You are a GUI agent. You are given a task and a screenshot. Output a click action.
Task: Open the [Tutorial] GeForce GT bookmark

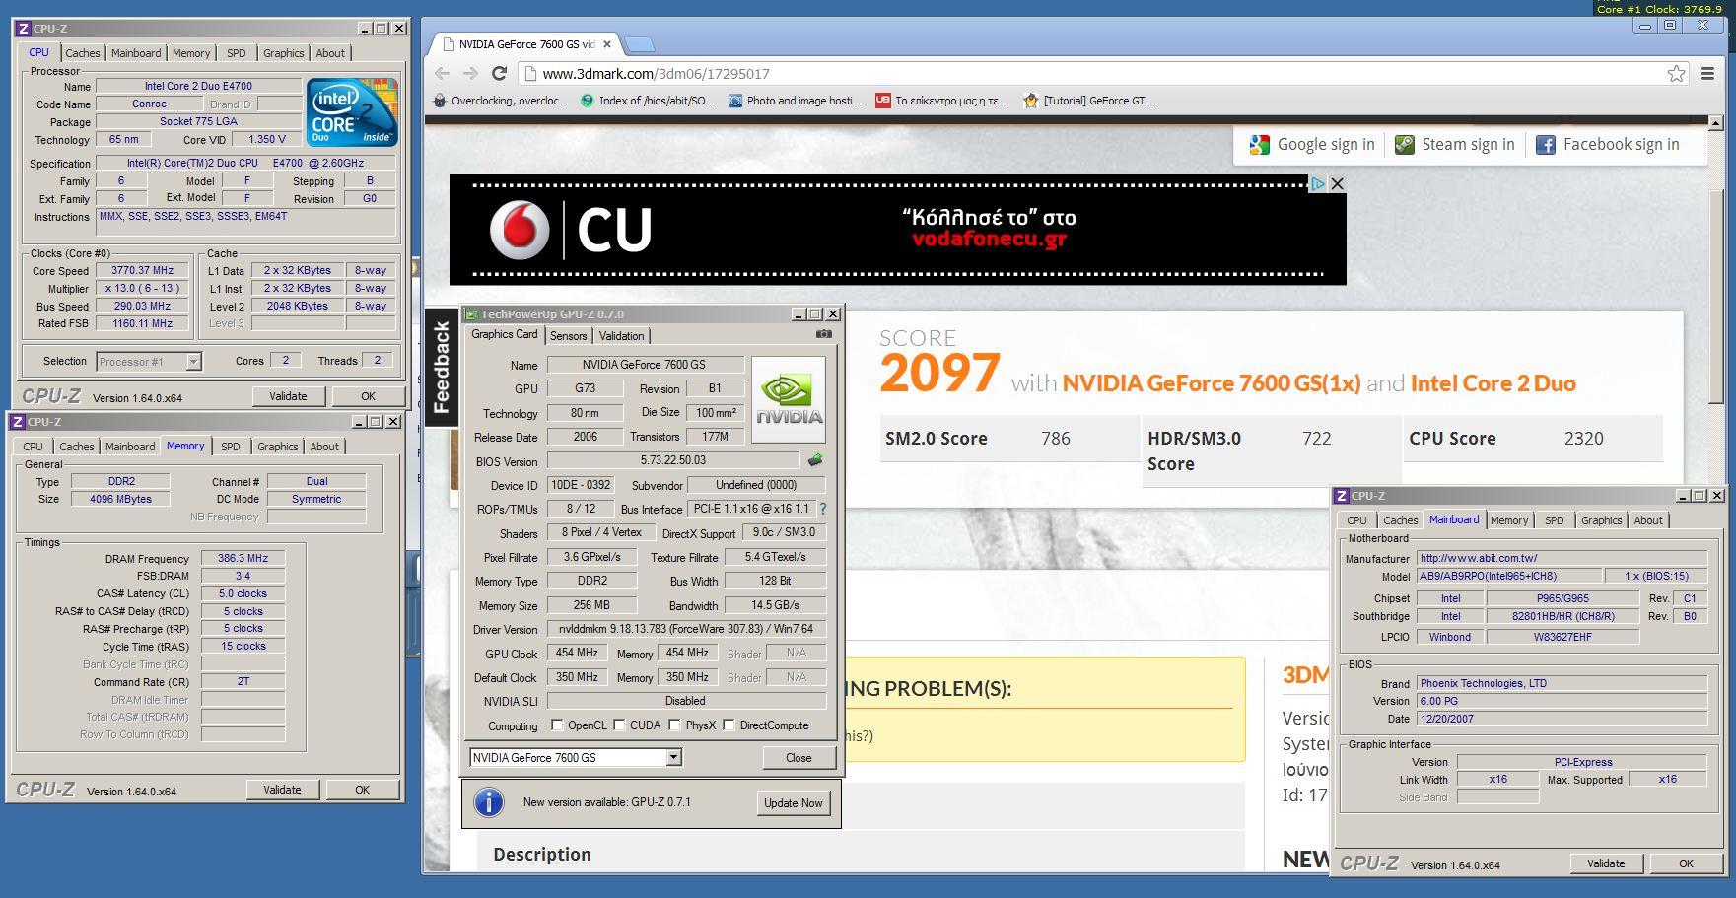point(1088,101)
